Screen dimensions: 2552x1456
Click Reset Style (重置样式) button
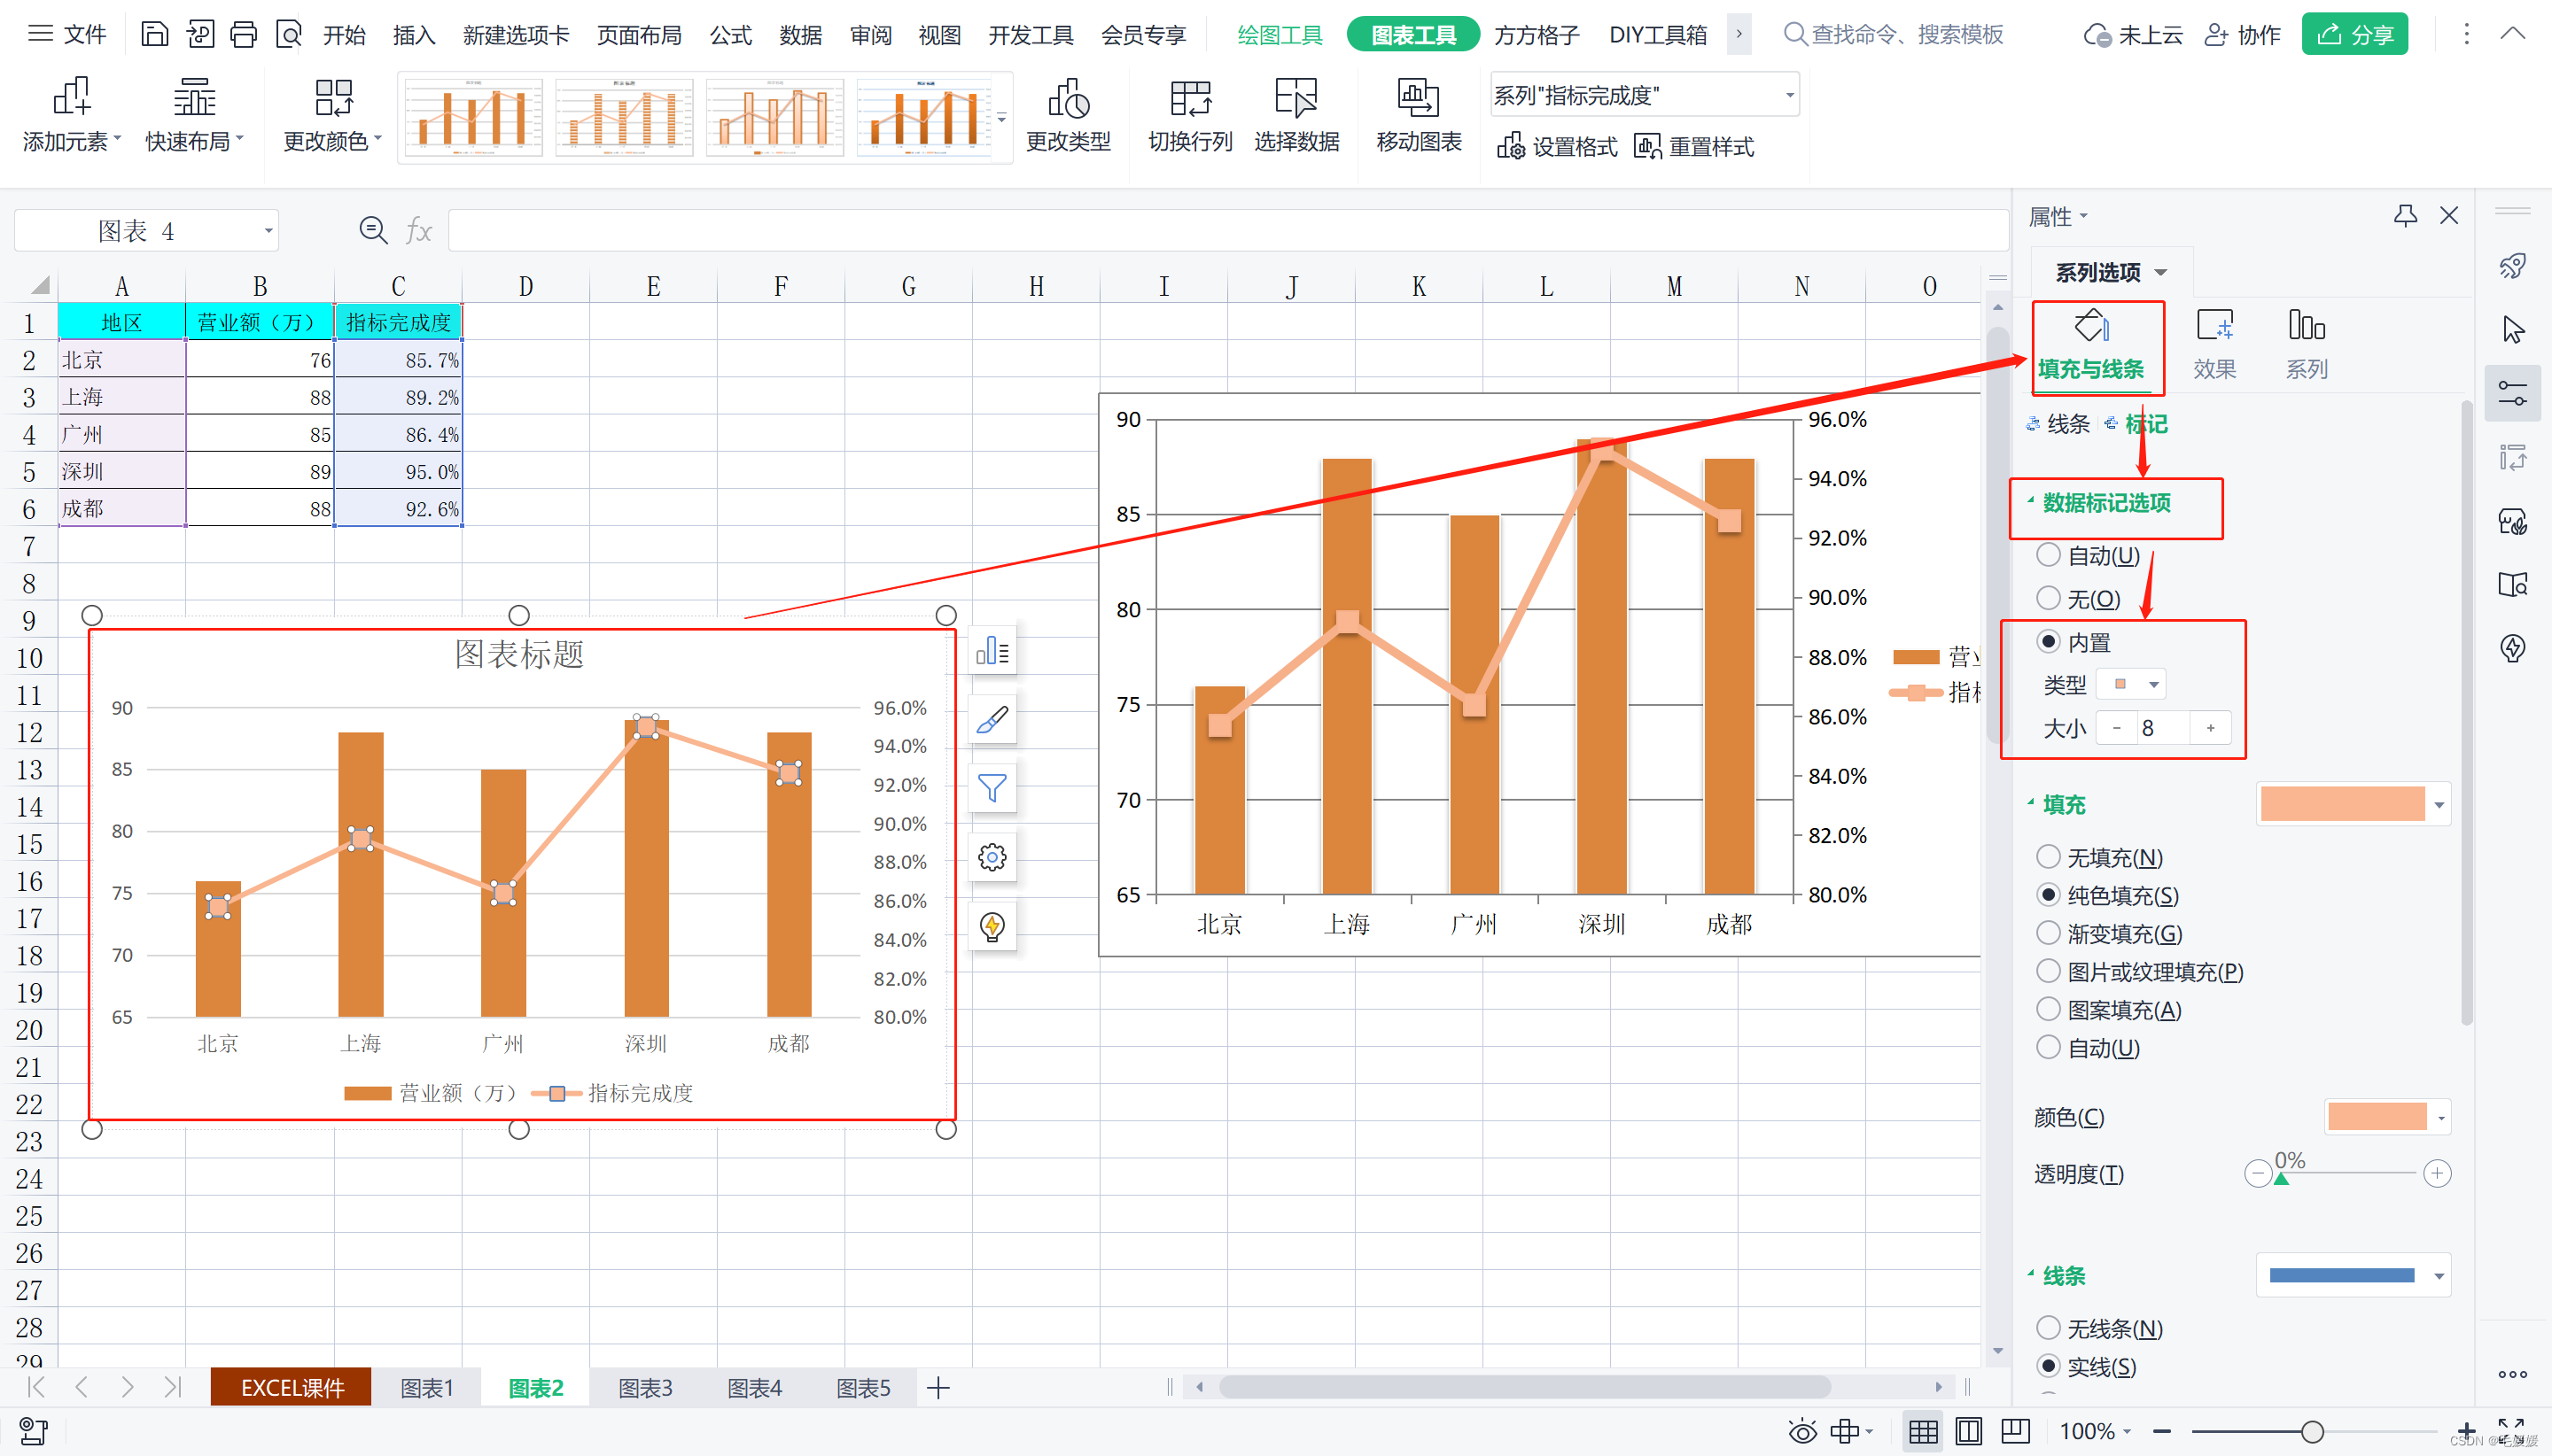[x=1693, y=147]
